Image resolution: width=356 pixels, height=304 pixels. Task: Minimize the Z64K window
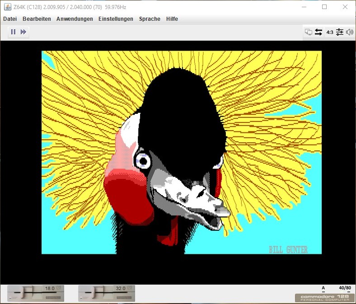pyautogui.click(x=304, y=7)
